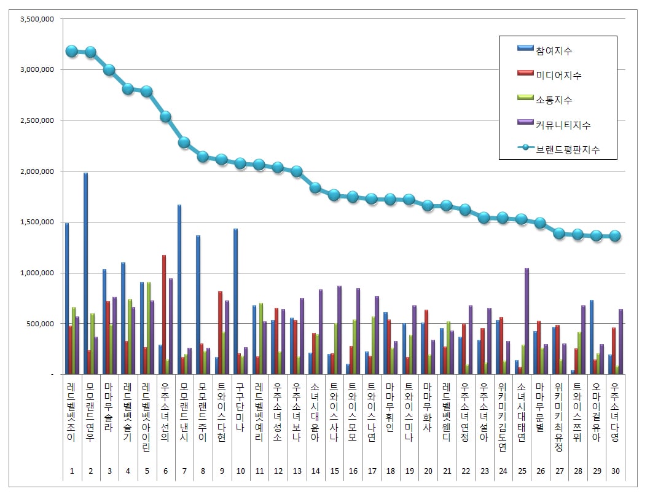
Task: Click the line data point for rank 30
Action: (614, 236)
